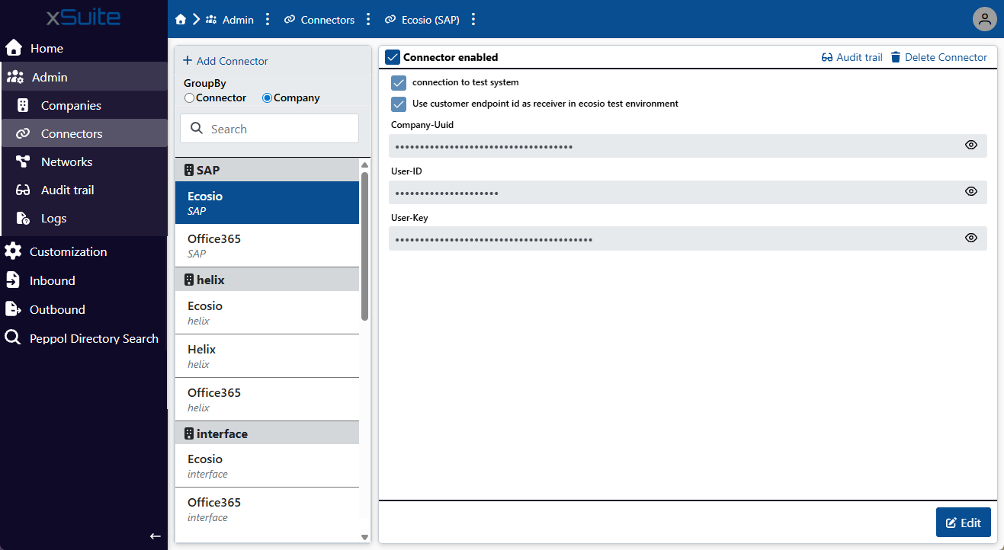Open Companies in Admin menu
The height and width of the screenshot is (550, 1004).
[x=70, y=106]
